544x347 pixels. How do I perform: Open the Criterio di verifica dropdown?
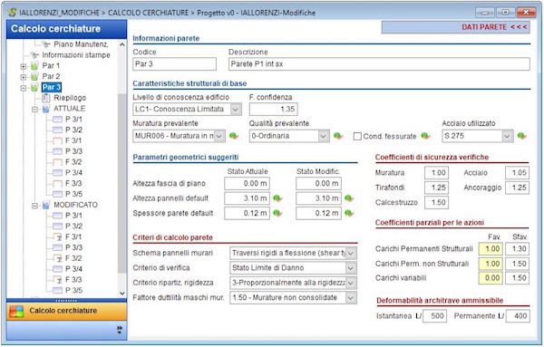(351, 268)
